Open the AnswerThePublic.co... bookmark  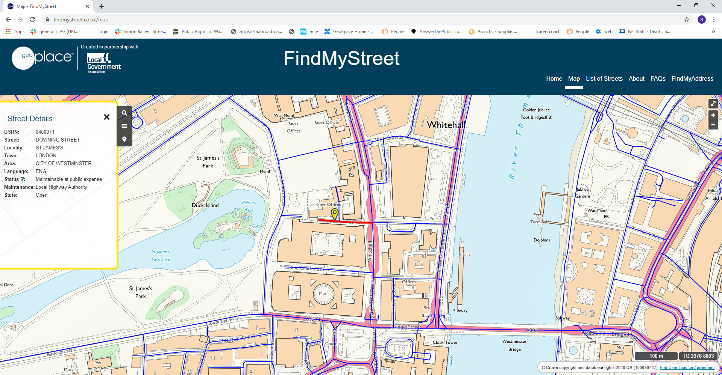pos(437,32)
